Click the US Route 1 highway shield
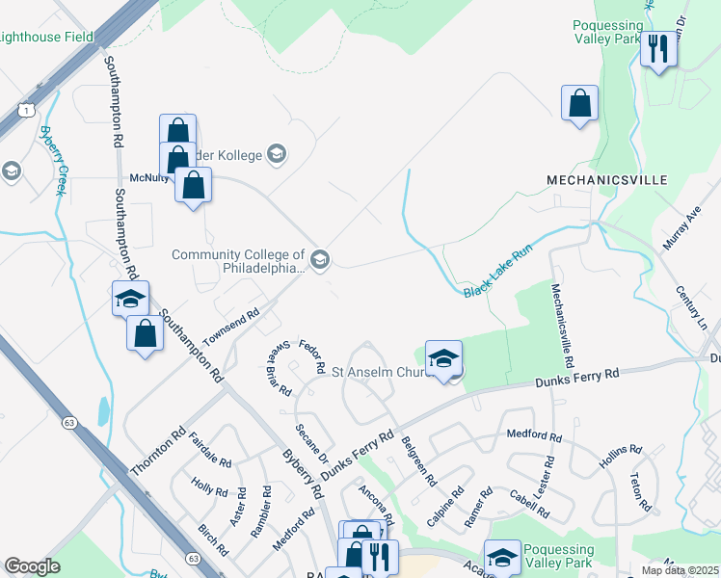This screenshot has height=578, width=721. click(x=27, y=110)
